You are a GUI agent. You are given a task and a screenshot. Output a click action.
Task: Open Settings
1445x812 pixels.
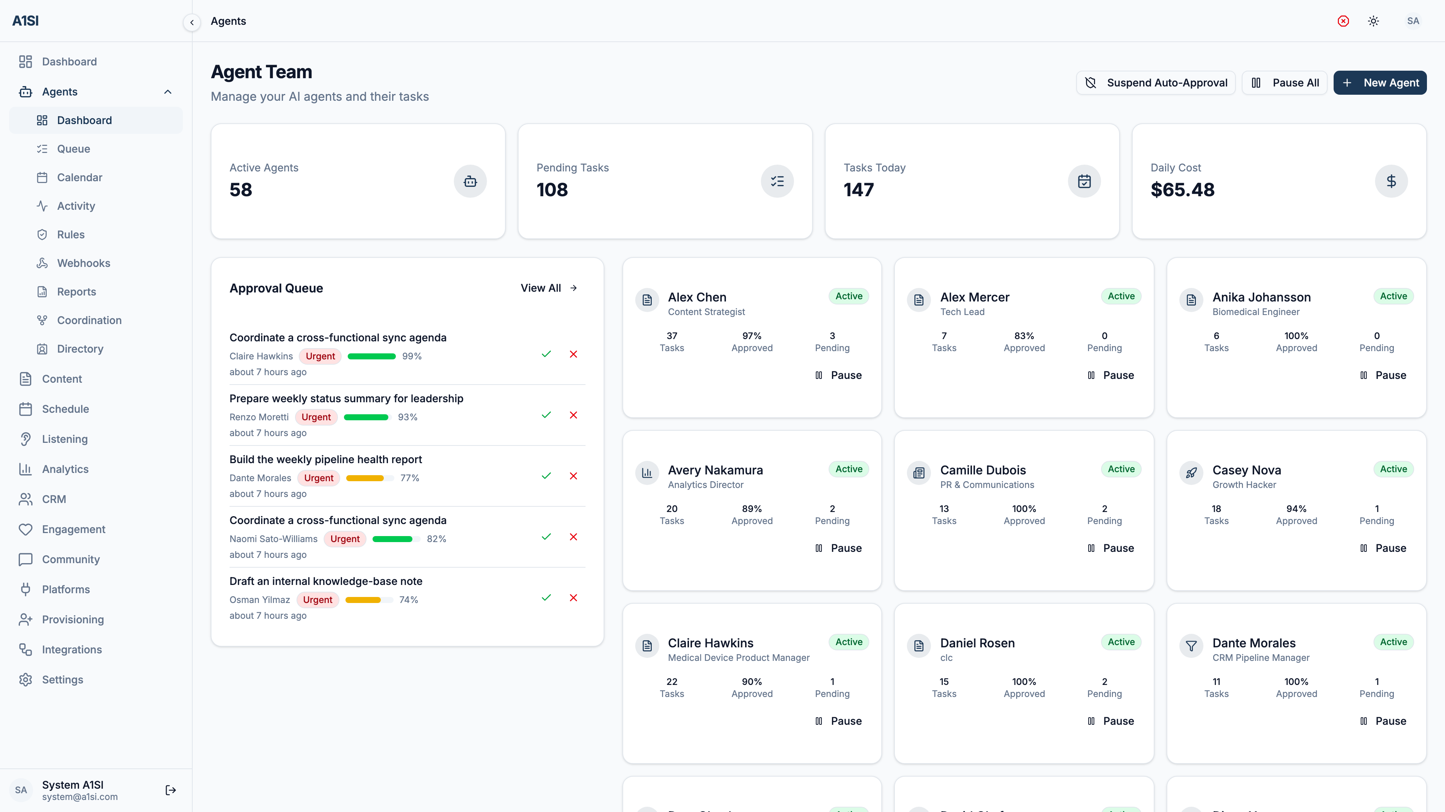[x=95, y=680]
